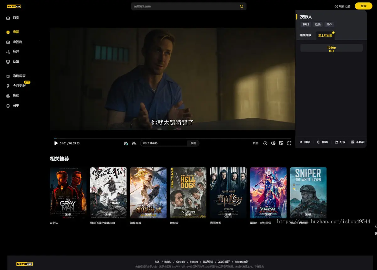Open the Sogou footer link
The width and height of the screenshot is (377, 270).
194,262
